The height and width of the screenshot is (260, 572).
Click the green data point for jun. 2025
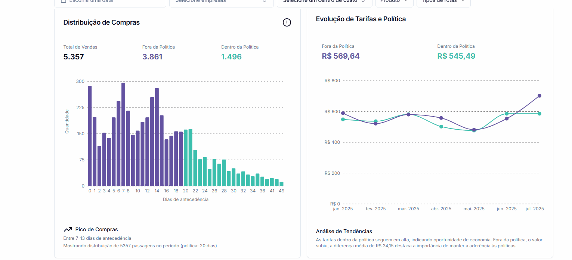point(507,114)
